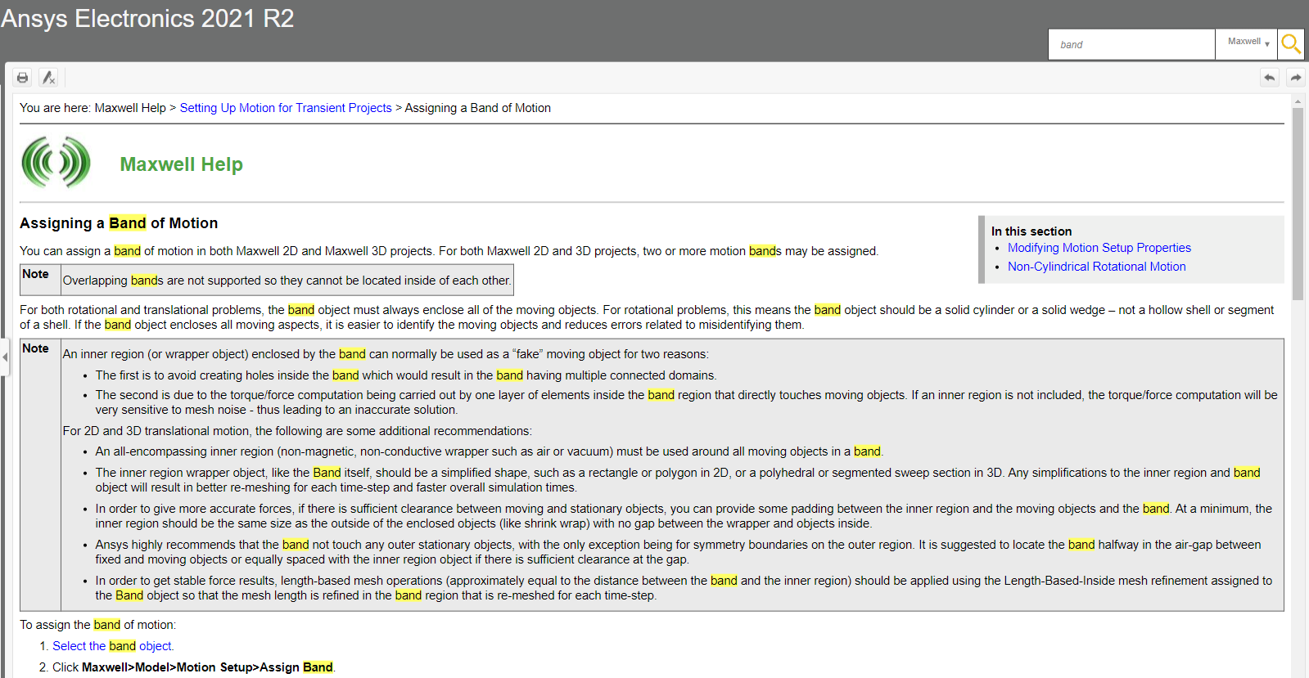Click the vertical scrollbar thumb
The image size is (1309, 678).
point(1298,204)
